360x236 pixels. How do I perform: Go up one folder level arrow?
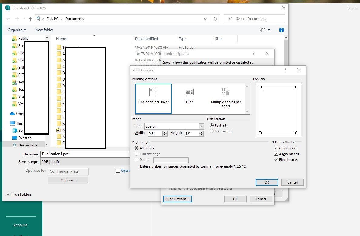(31, 19)
